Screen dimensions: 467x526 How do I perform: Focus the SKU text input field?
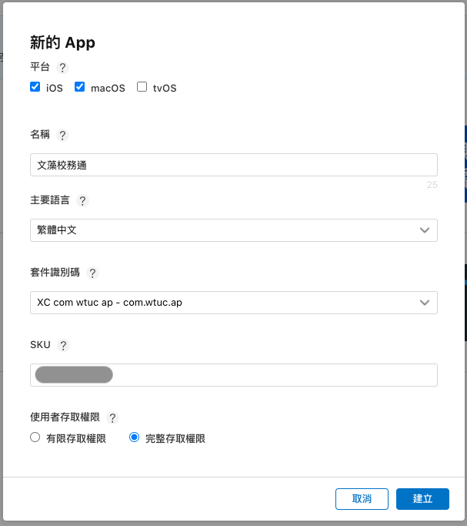coord(269,375)
